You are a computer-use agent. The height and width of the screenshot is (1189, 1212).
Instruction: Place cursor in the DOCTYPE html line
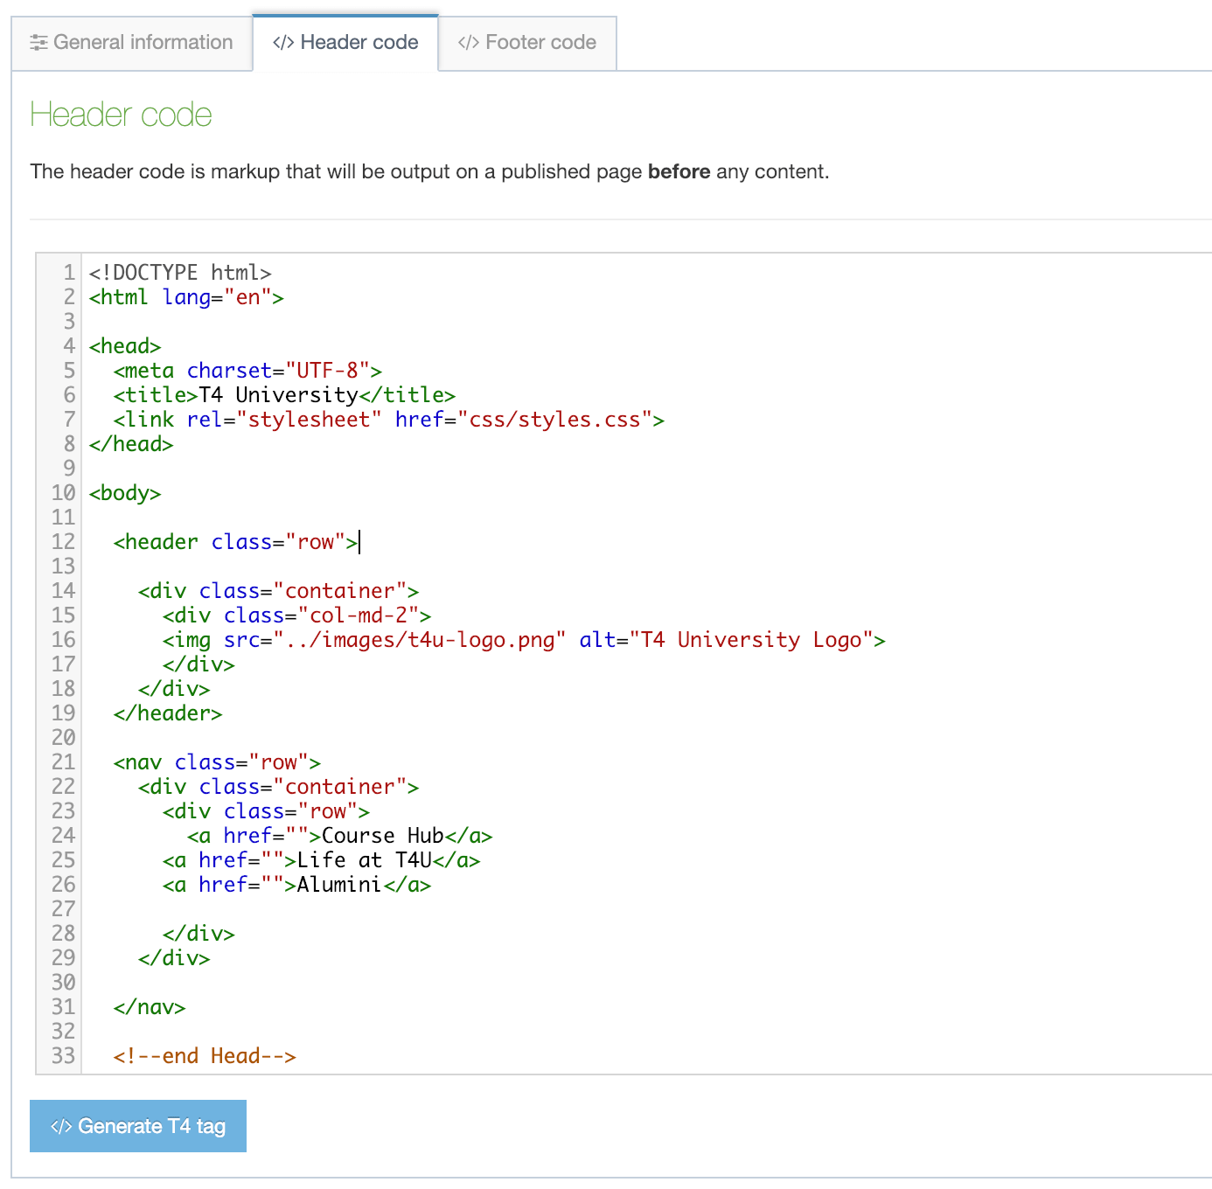[180, 273]
